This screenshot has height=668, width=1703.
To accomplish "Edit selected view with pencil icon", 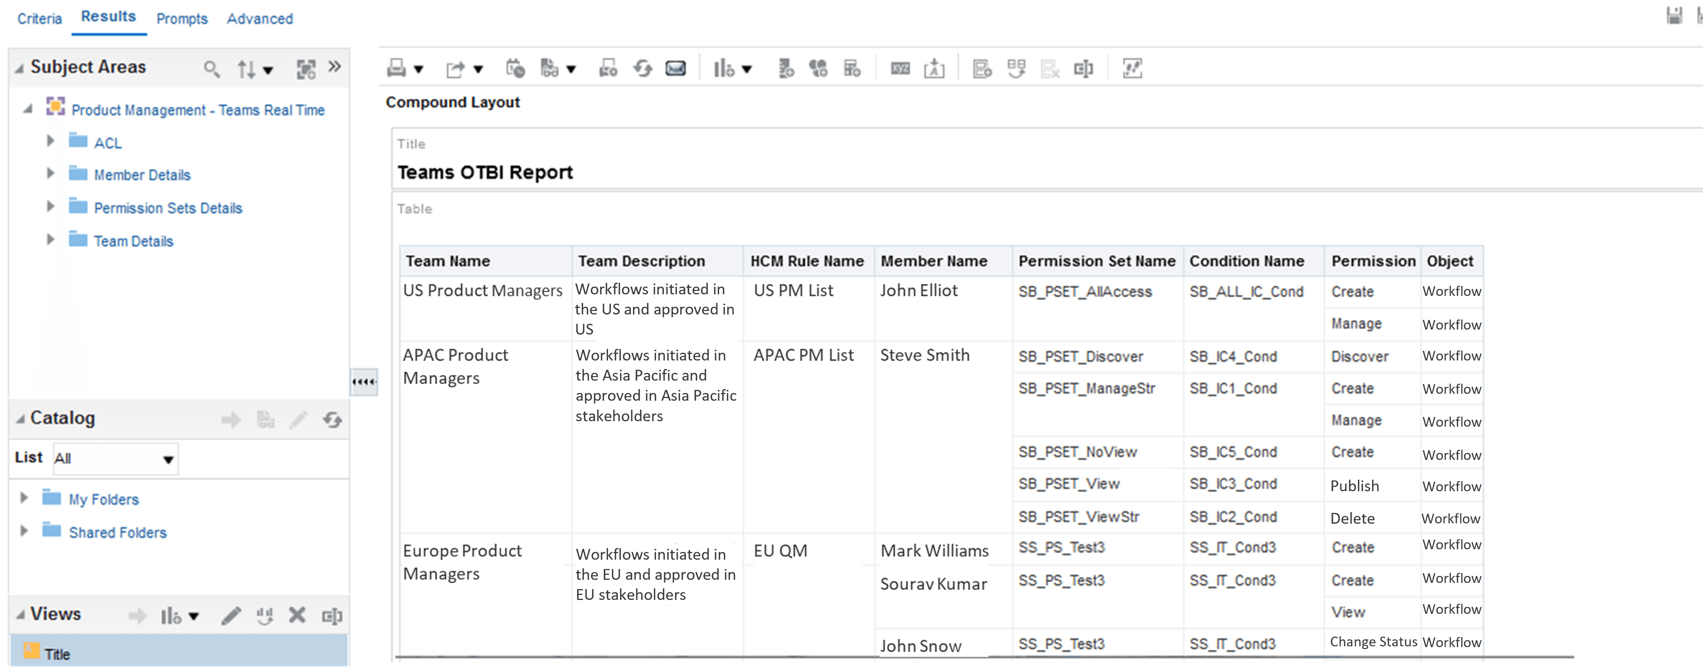I will [x=231, y=616].
